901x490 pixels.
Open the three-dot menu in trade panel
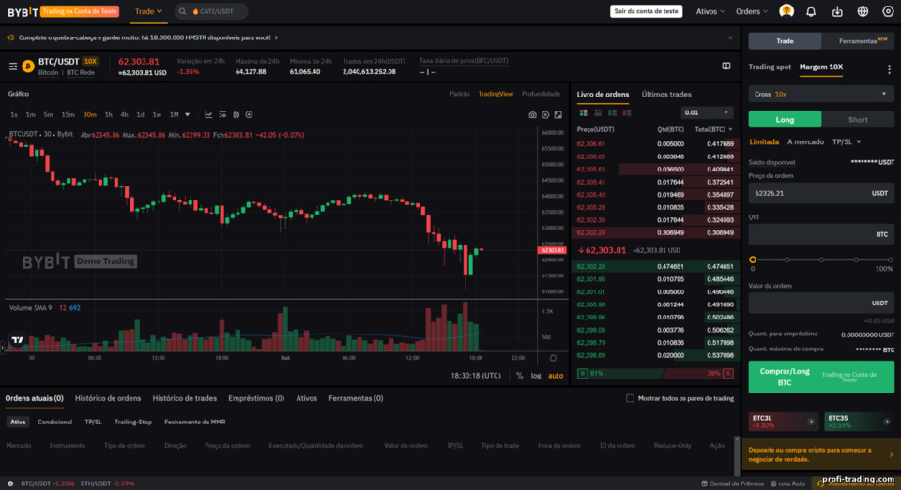(889, 69)
